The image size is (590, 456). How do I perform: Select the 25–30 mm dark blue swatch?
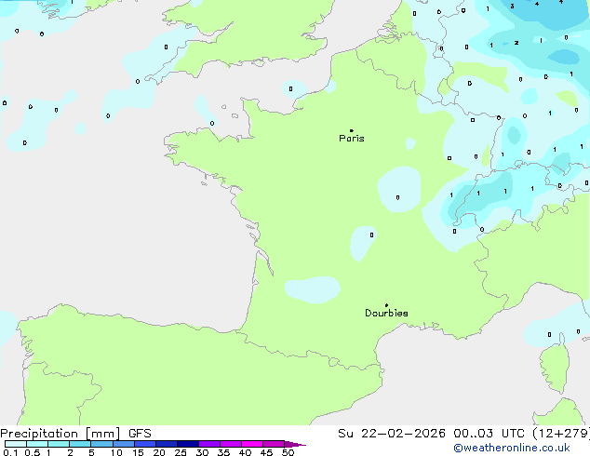click(x=187, y=444)
